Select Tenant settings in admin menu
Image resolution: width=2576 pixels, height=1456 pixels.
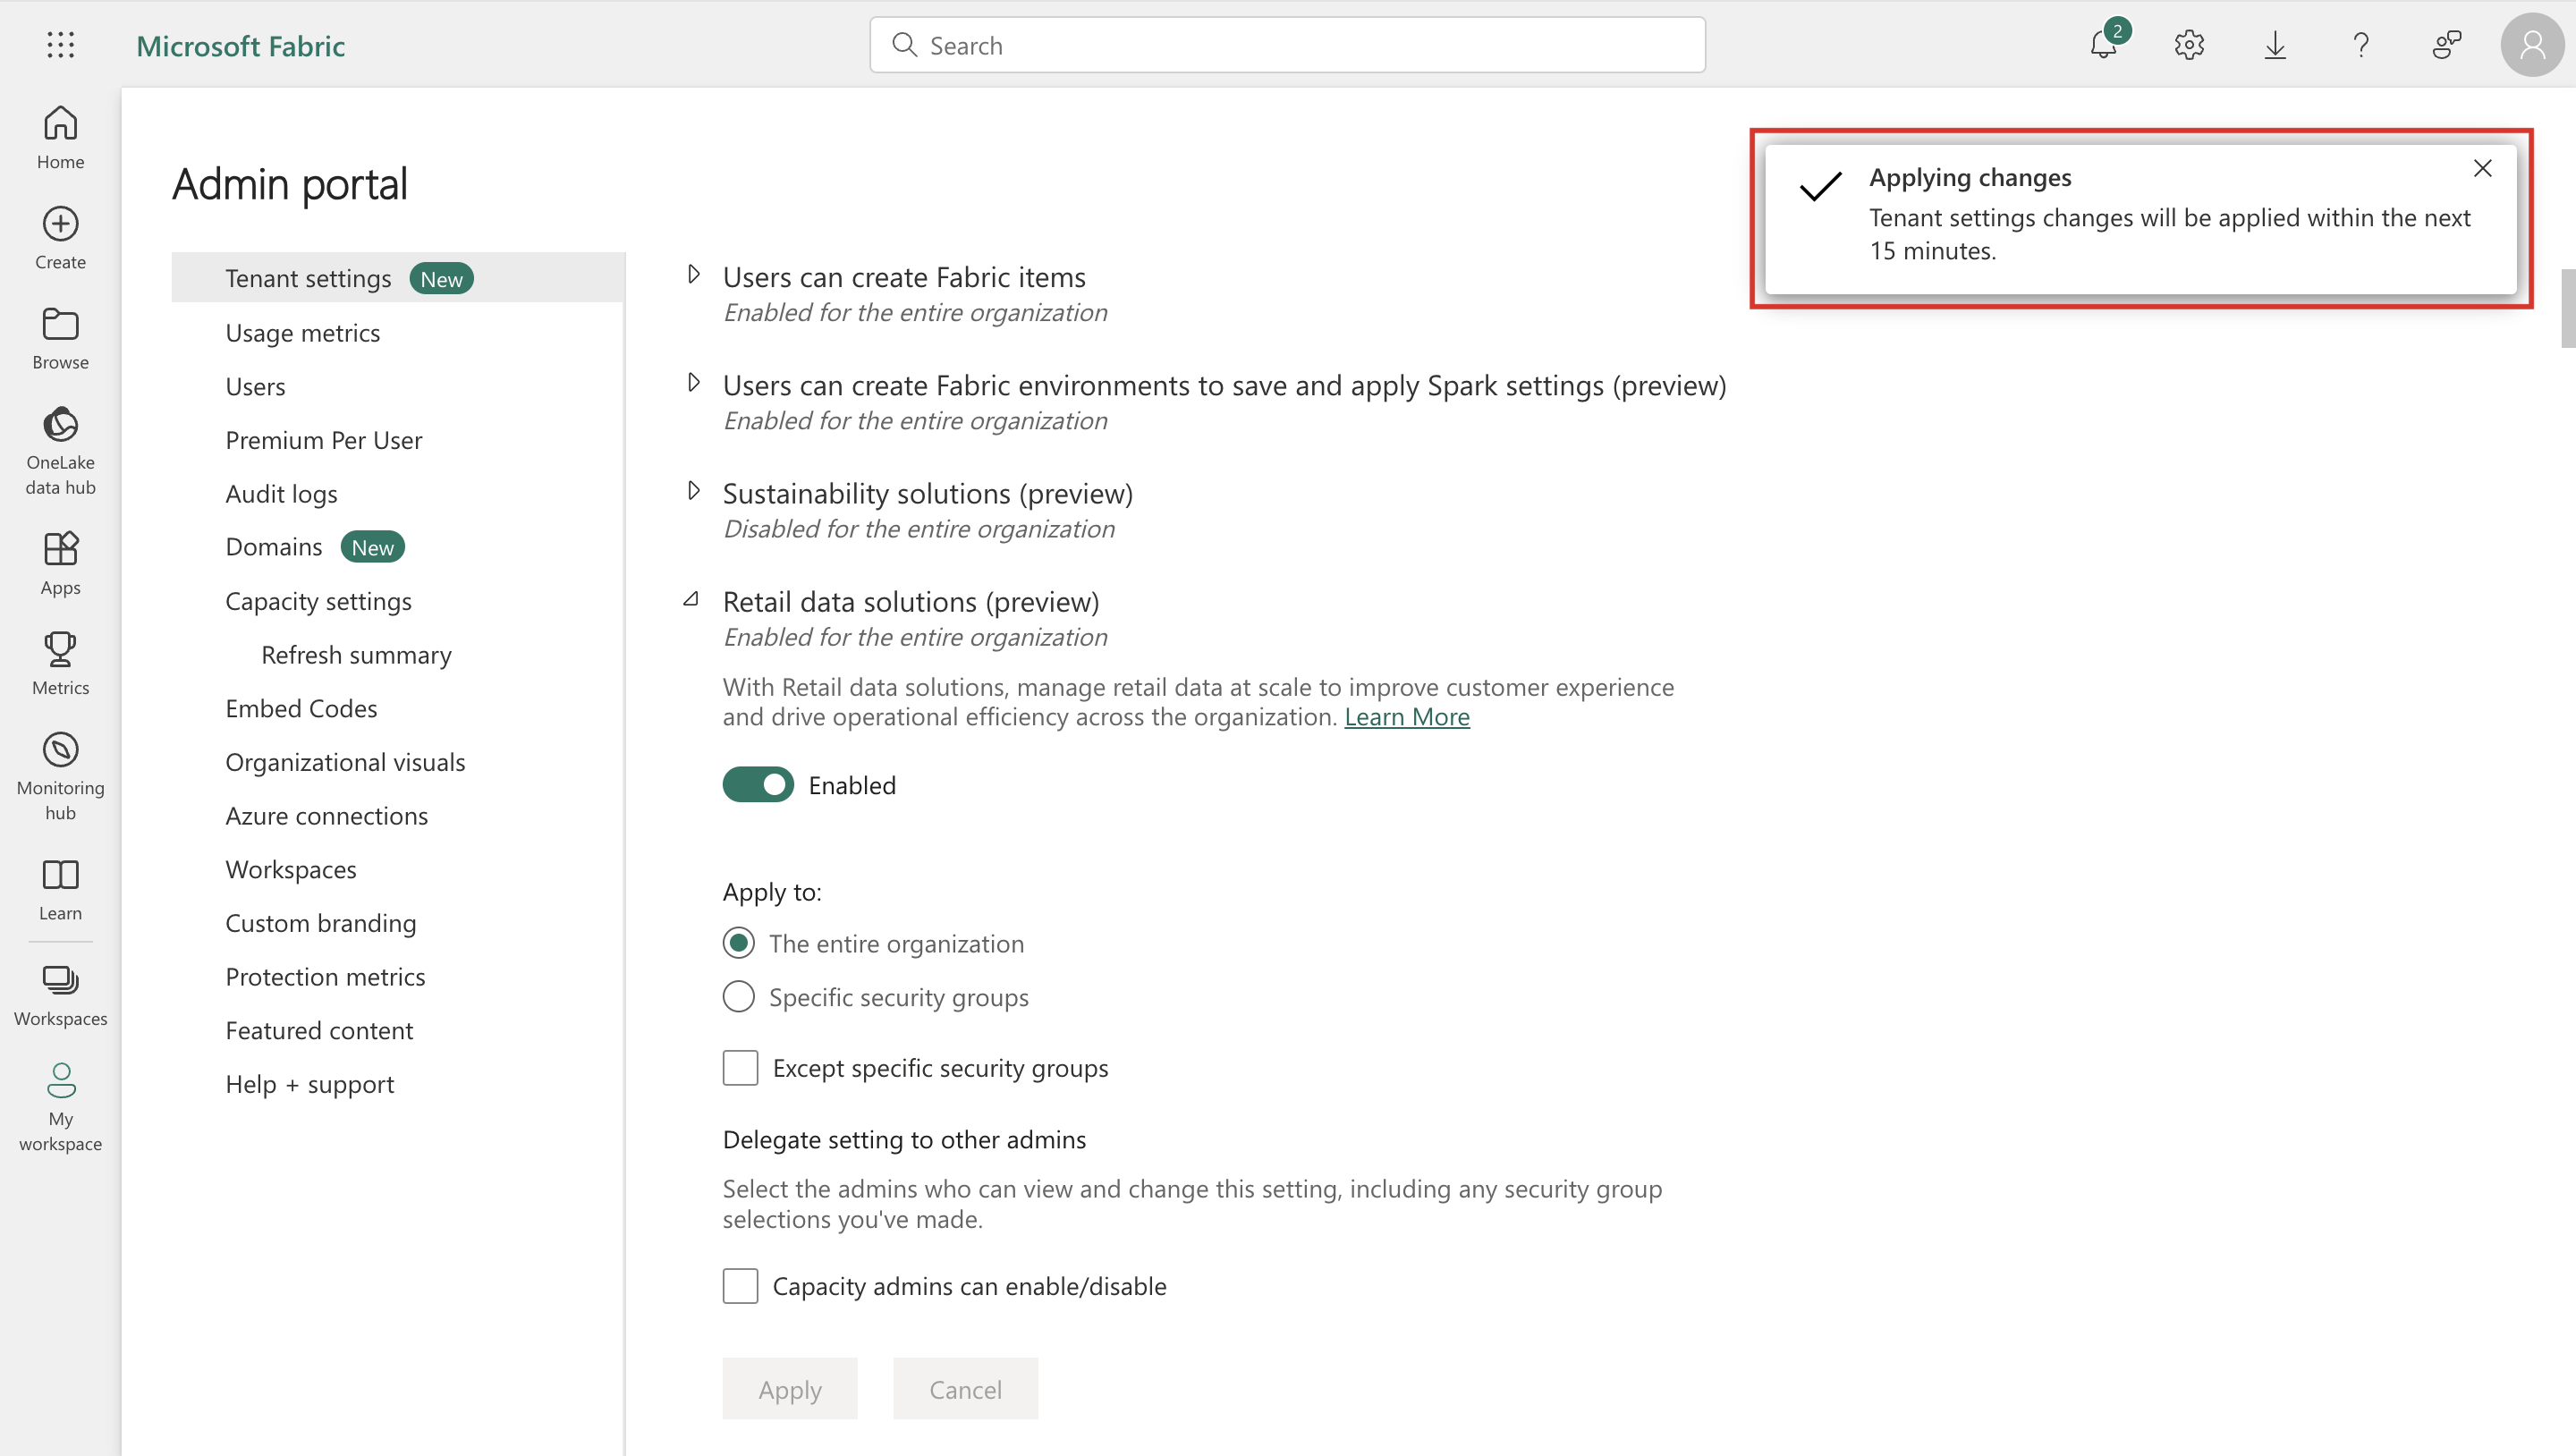click(398, 278)
